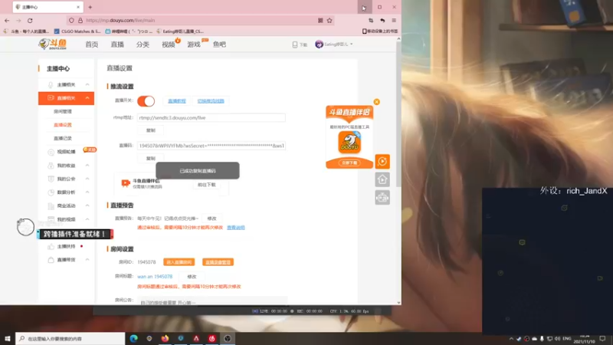Click the camera floating icon below home

[x=382, y=198]
